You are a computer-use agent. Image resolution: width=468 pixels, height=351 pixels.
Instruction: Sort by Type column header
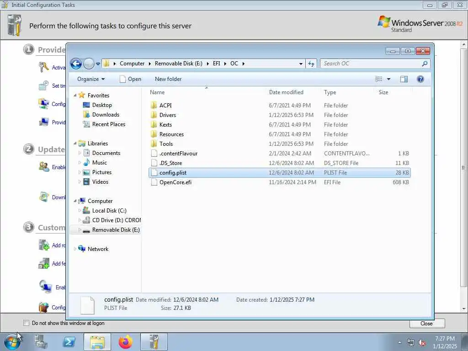(x=330, y=92)
